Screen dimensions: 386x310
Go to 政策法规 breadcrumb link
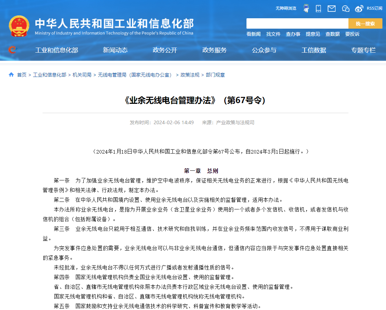click(190, 75)
